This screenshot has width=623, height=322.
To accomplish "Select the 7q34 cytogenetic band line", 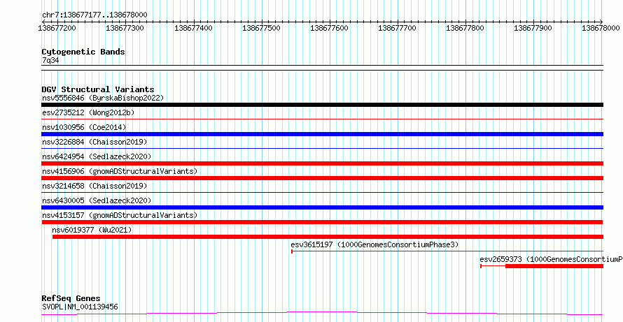I will tap(322, 68).
